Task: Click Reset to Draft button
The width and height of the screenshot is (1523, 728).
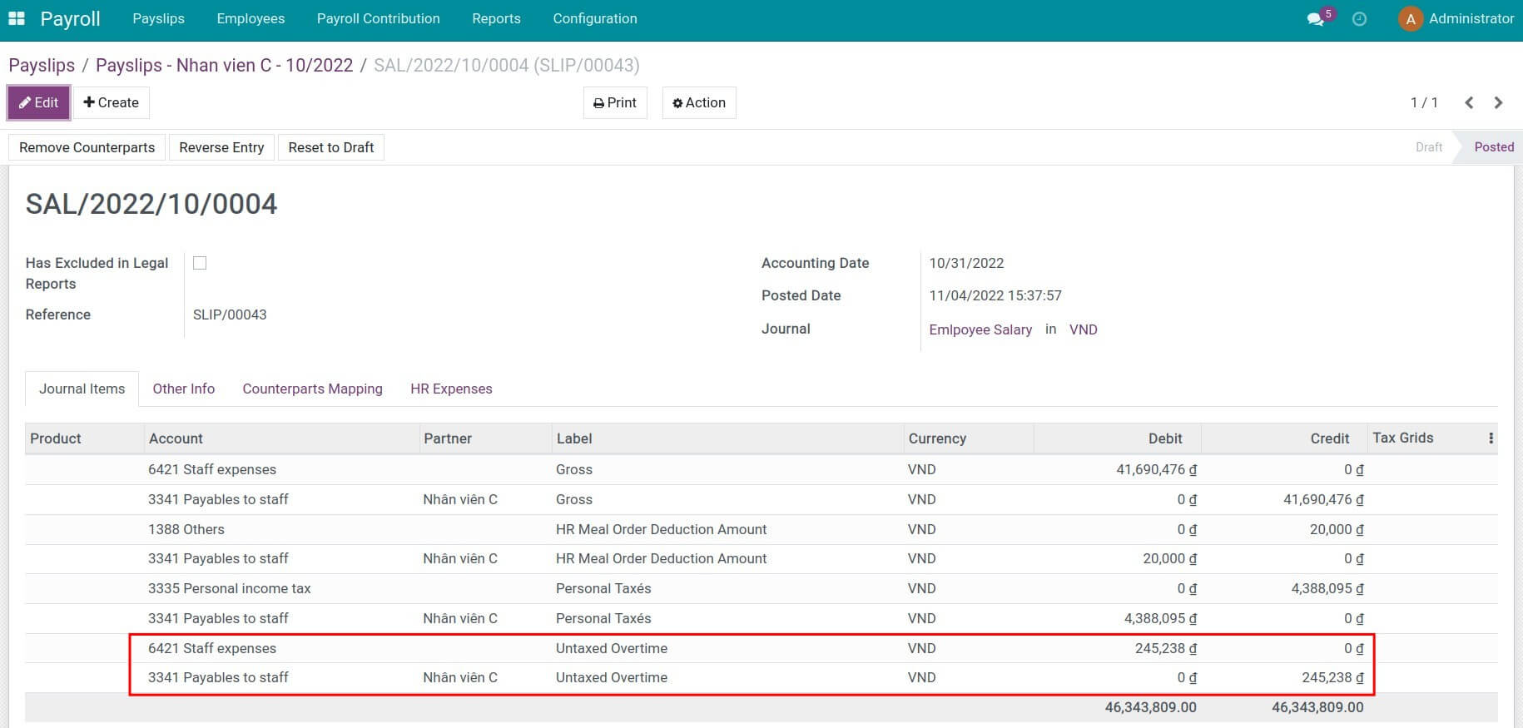Action: coord(330,147)
